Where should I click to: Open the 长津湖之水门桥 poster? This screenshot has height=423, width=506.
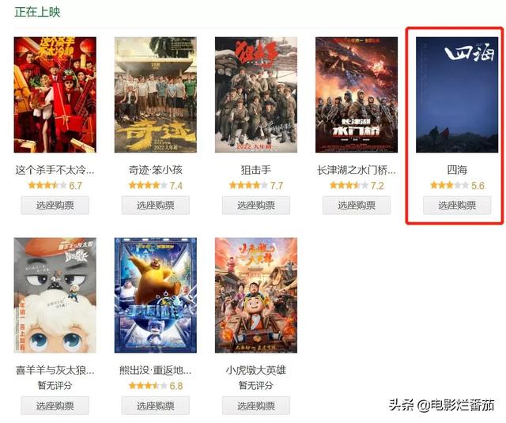[357, 95]
